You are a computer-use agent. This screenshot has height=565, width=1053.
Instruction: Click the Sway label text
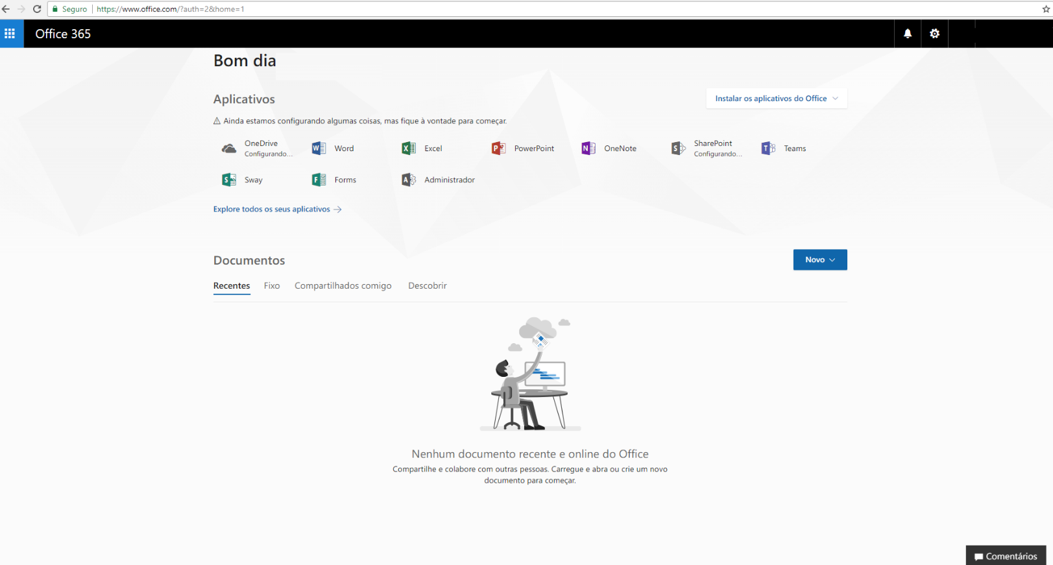point(254,180)
